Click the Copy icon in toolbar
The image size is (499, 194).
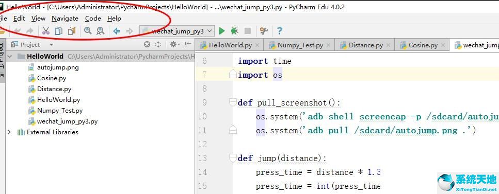click(59, 31)
